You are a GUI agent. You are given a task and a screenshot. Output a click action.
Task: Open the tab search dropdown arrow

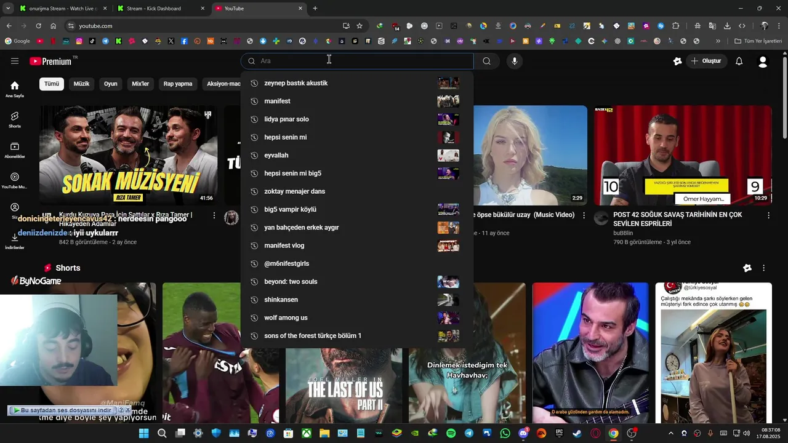[x=8, y=9]
